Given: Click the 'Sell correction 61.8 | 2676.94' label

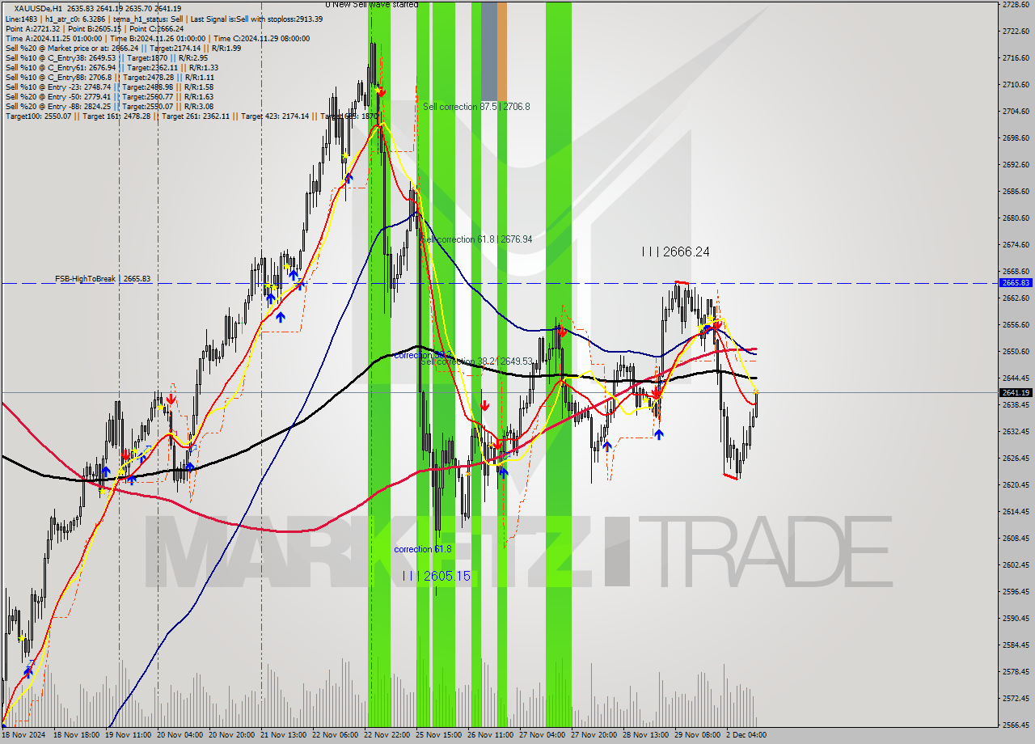Looking at the screenshot, I should [476, 239].
